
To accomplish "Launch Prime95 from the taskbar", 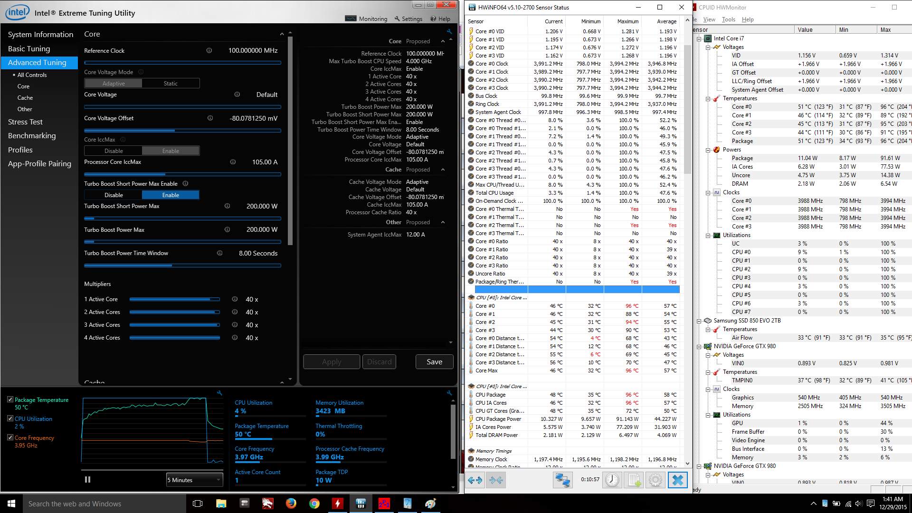I will pos(384,503).
